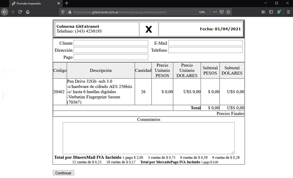The image size is (293, 178).
Task: Click the site security padlock icon
Action: [69, 12]
